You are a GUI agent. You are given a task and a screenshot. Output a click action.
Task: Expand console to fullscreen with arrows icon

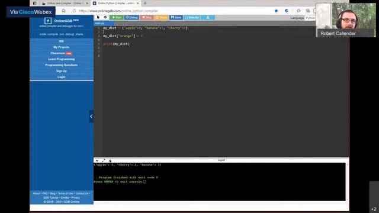coord(104,160)
